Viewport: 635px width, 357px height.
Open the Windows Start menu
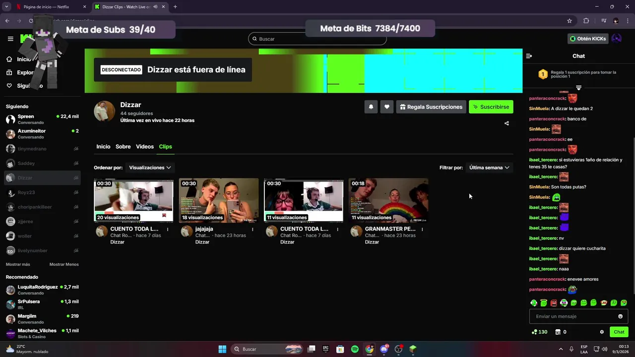(x=222, y=349)
